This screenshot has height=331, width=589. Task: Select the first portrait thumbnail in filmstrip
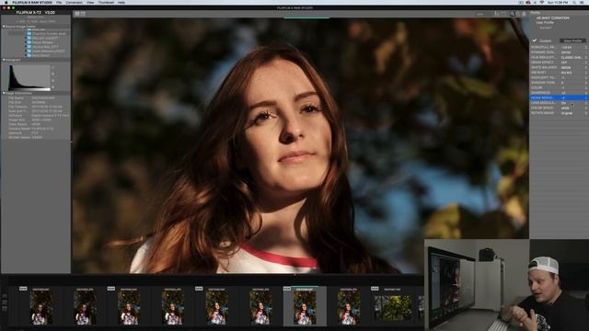[41, 309]
